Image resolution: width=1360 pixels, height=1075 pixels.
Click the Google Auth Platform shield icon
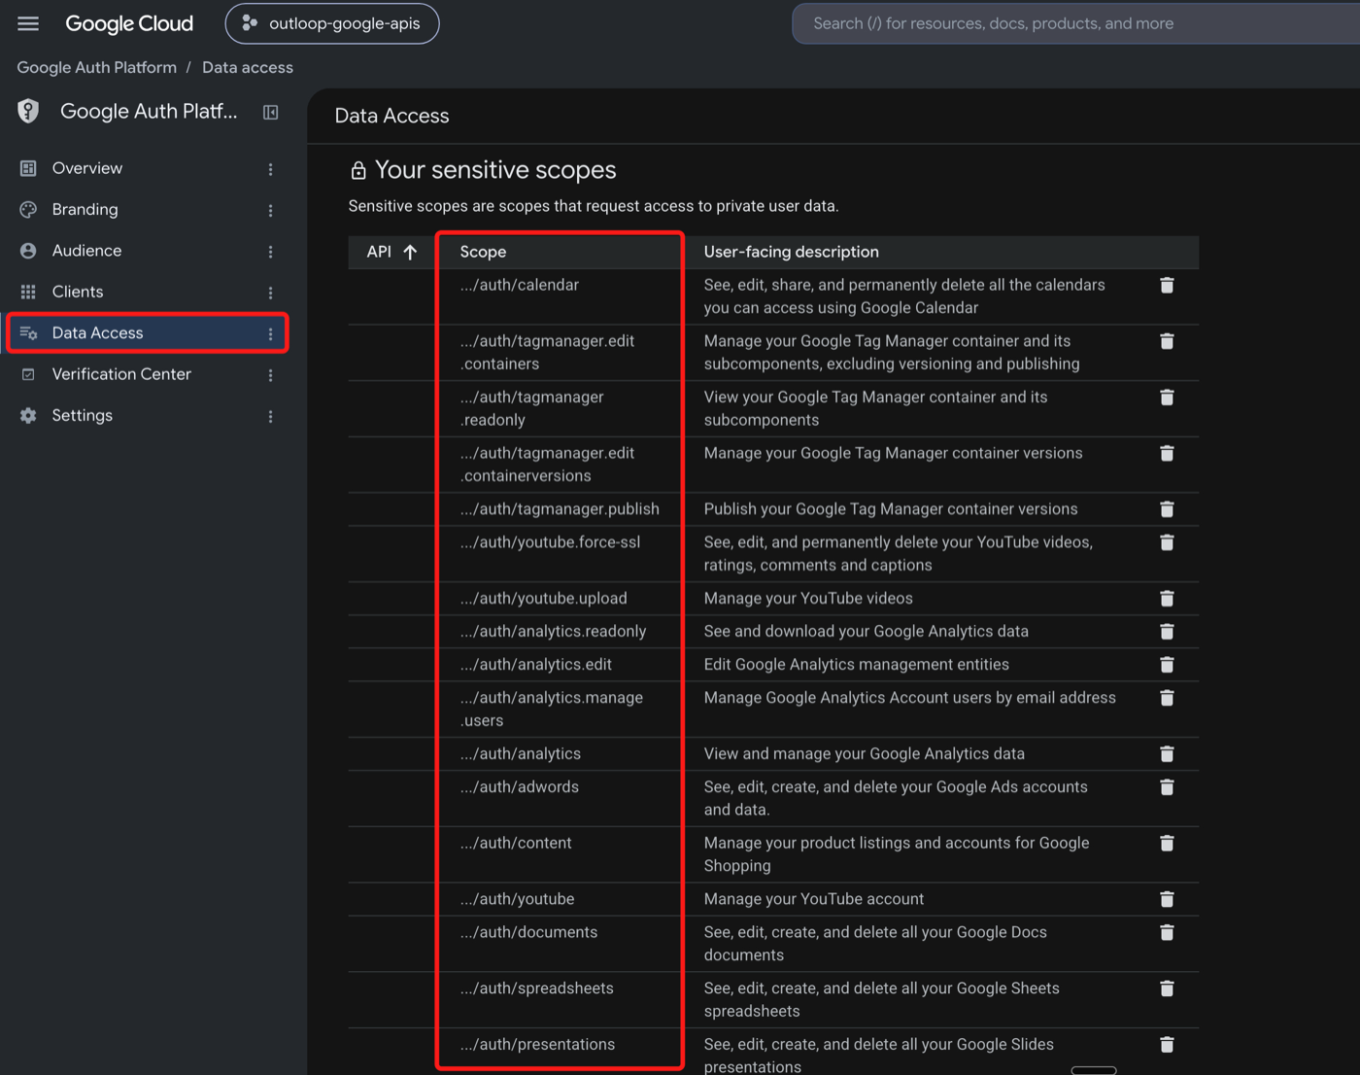(x=28, y=111)
